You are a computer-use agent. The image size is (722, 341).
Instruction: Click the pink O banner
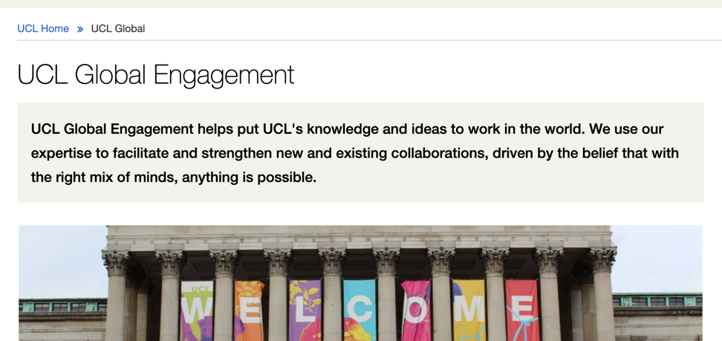pyautogui.click(x=415, y=311)
